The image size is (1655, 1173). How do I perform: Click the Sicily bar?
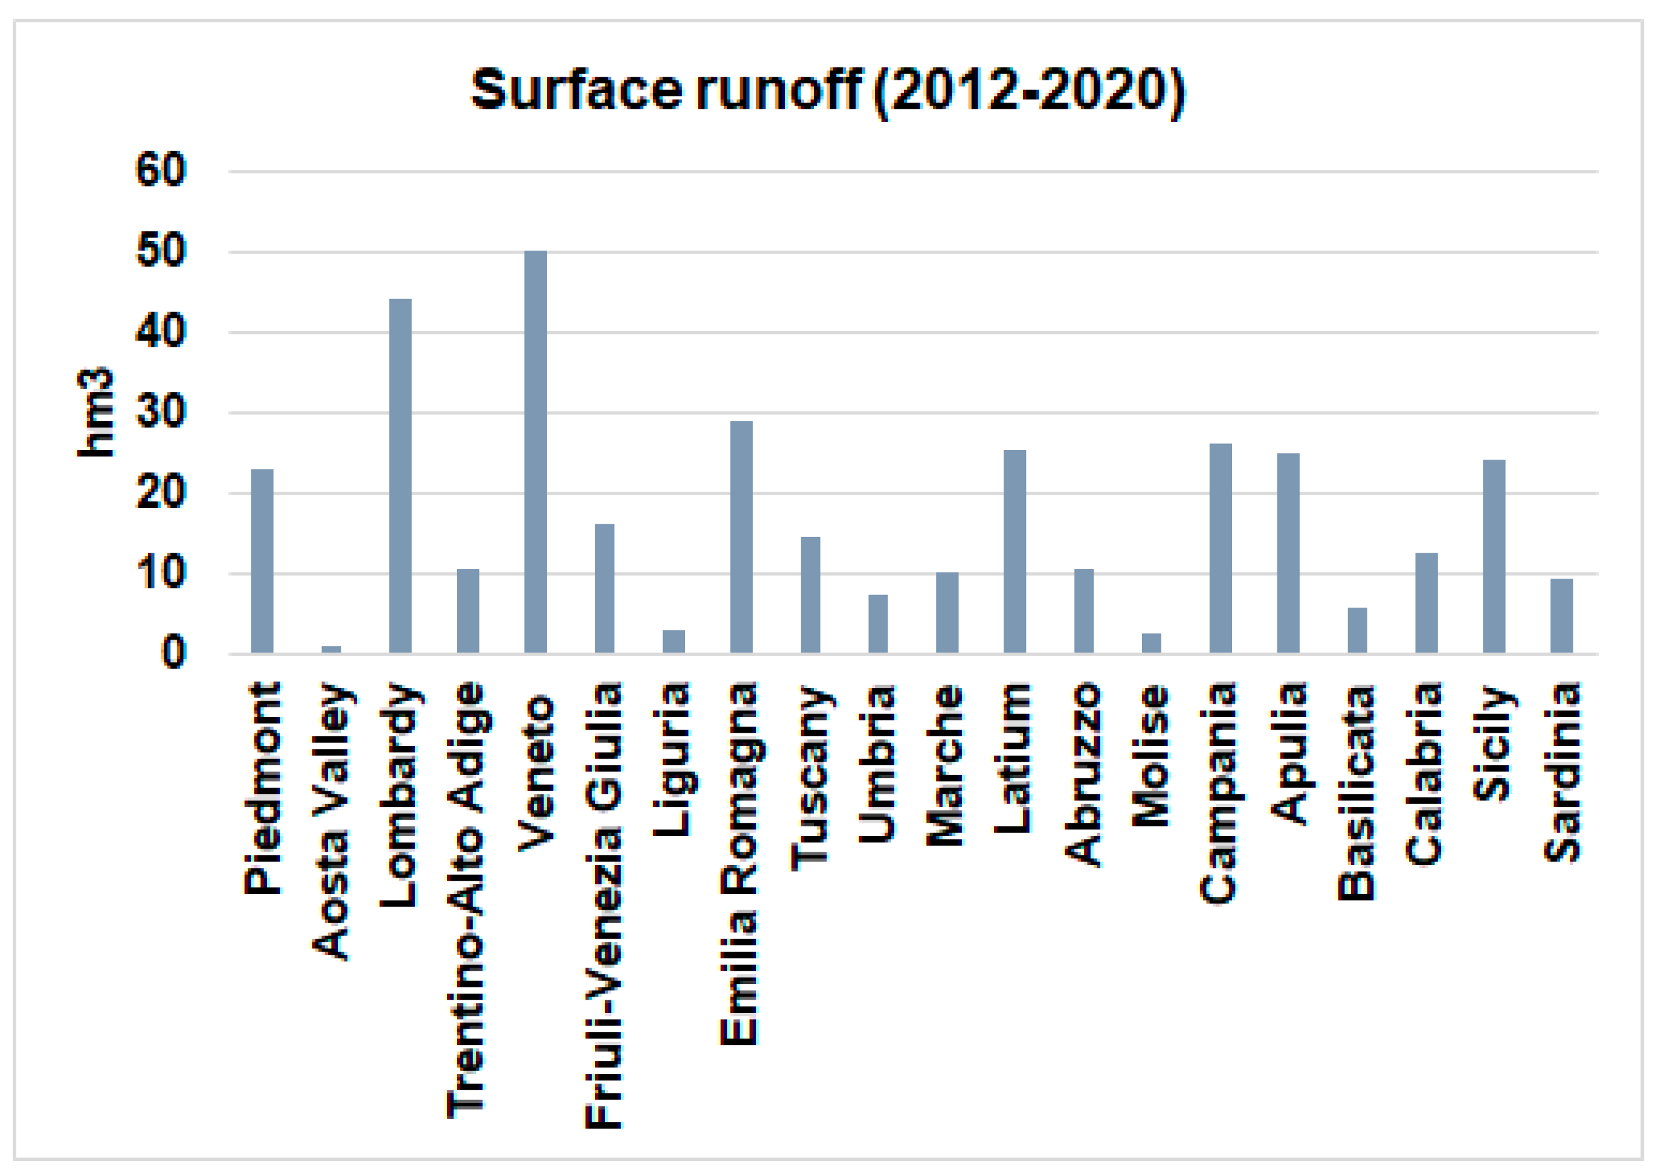[1494, 556]
